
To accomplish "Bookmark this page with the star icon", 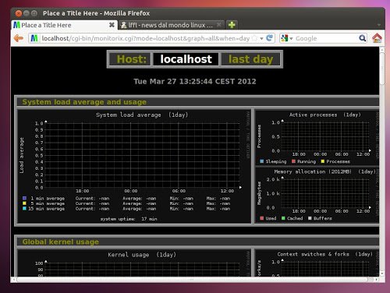I will point(255,38).
